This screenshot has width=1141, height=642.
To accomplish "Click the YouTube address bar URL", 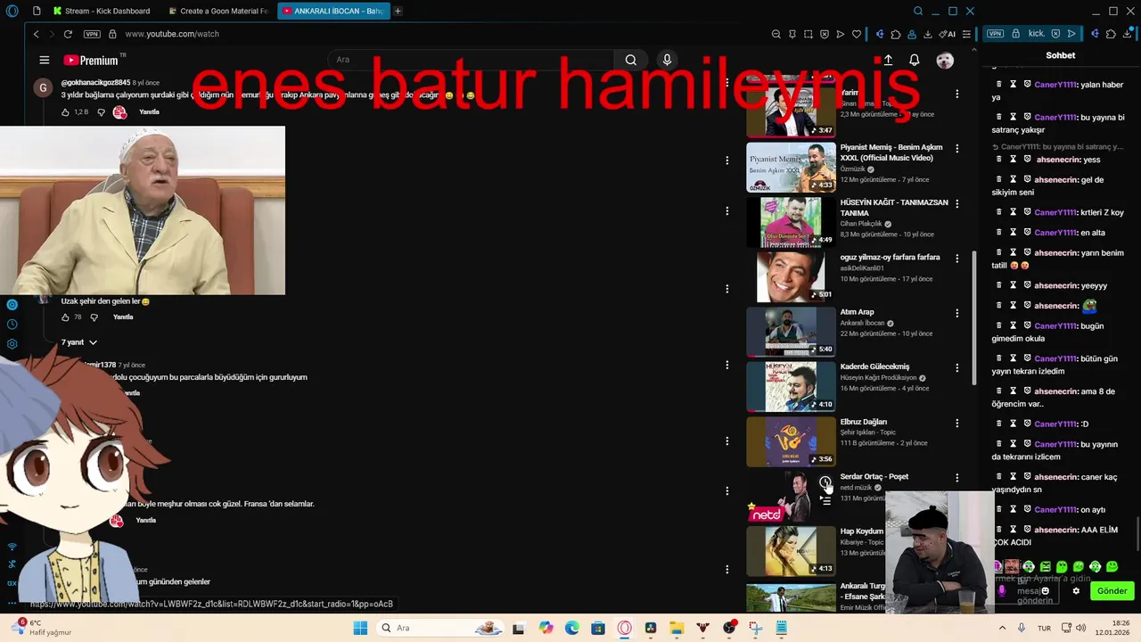I will pos(172,34).
